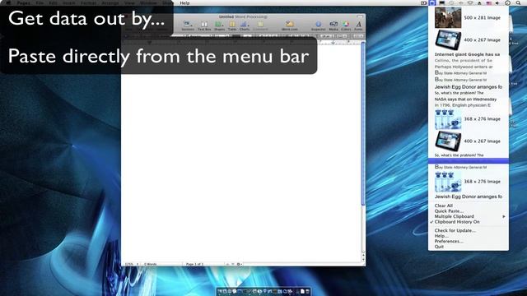Paste the 400 x 267 Image entry below 500 x 281
The image size is (527, 296).
(469, 40)
